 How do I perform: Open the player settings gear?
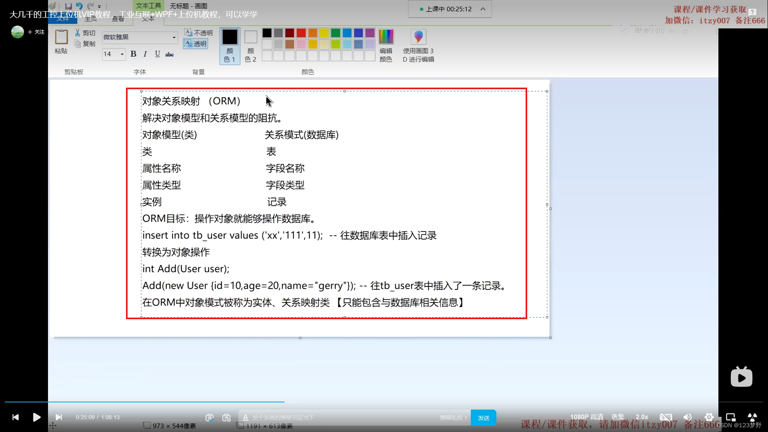pos(709,417)
